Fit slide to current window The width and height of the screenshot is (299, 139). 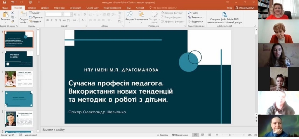(x=255, y=135)
